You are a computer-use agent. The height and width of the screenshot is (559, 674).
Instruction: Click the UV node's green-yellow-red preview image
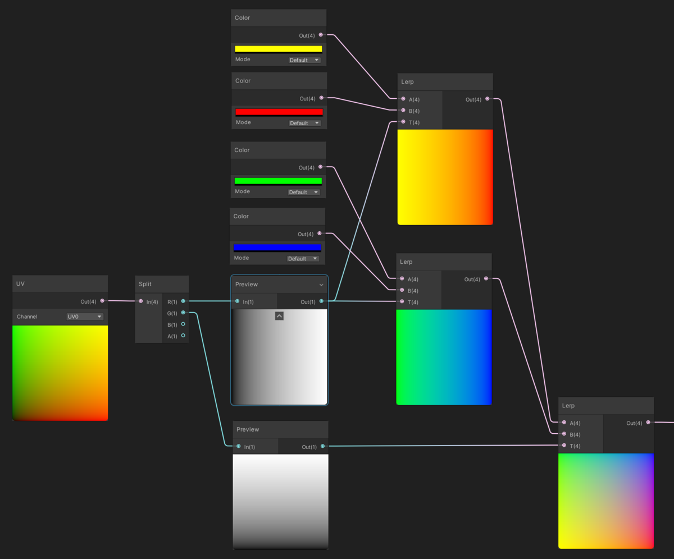60,373
